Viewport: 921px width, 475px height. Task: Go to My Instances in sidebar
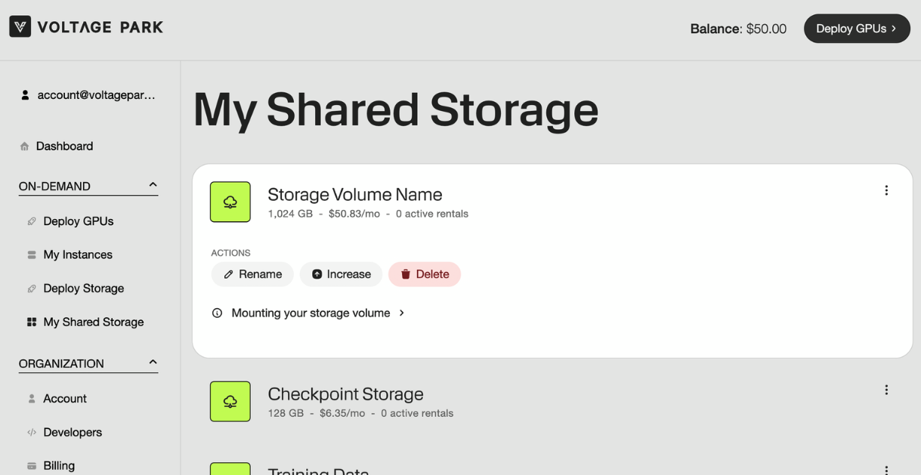click(77, 254)
